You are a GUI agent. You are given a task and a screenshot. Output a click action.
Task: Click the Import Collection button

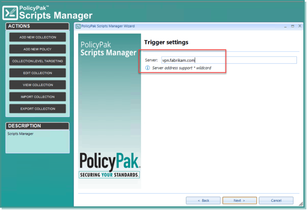tap(37, 97)
